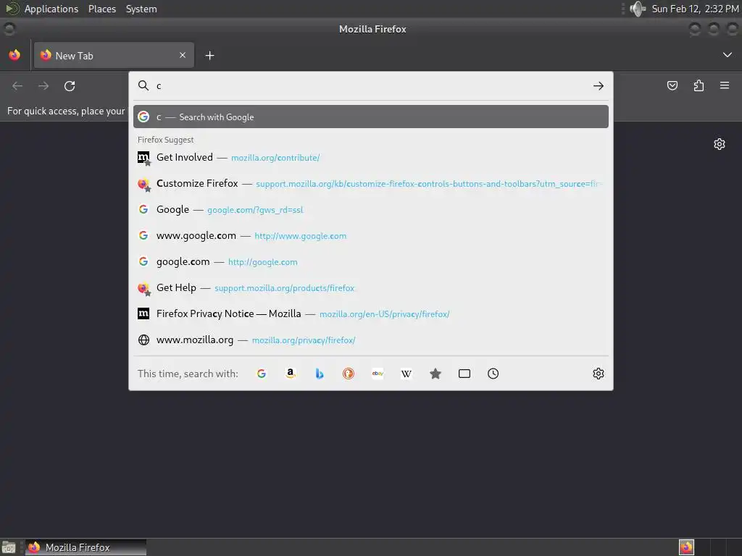Click the date and time clock
The height and width of the screenshot is (556, 742).
tap(695, 9)
